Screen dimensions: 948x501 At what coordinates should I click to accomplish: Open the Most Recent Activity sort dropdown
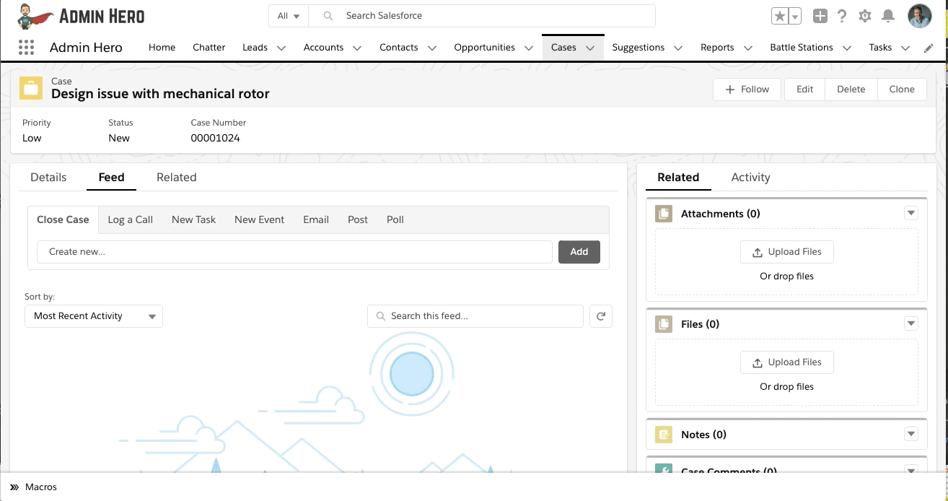(x=94, y=316)
